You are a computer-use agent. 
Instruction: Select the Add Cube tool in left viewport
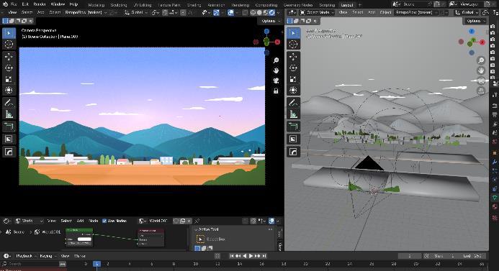[x=9, y=127]
